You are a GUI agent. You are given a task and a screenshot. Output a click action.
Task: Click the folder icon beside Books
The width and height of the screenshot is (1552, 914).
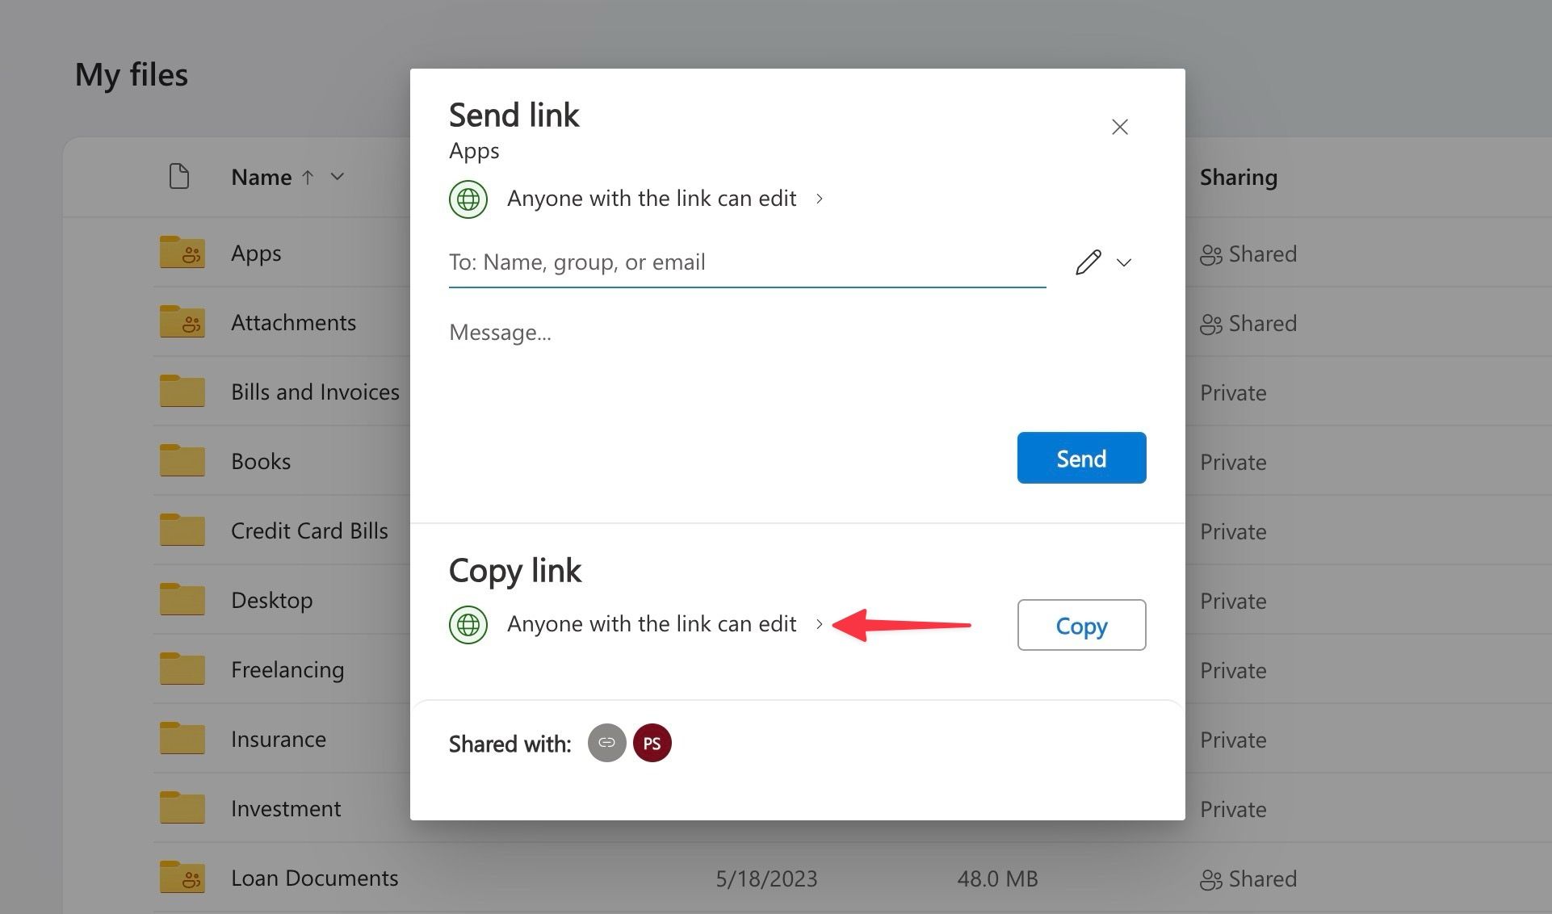point(182,459)
